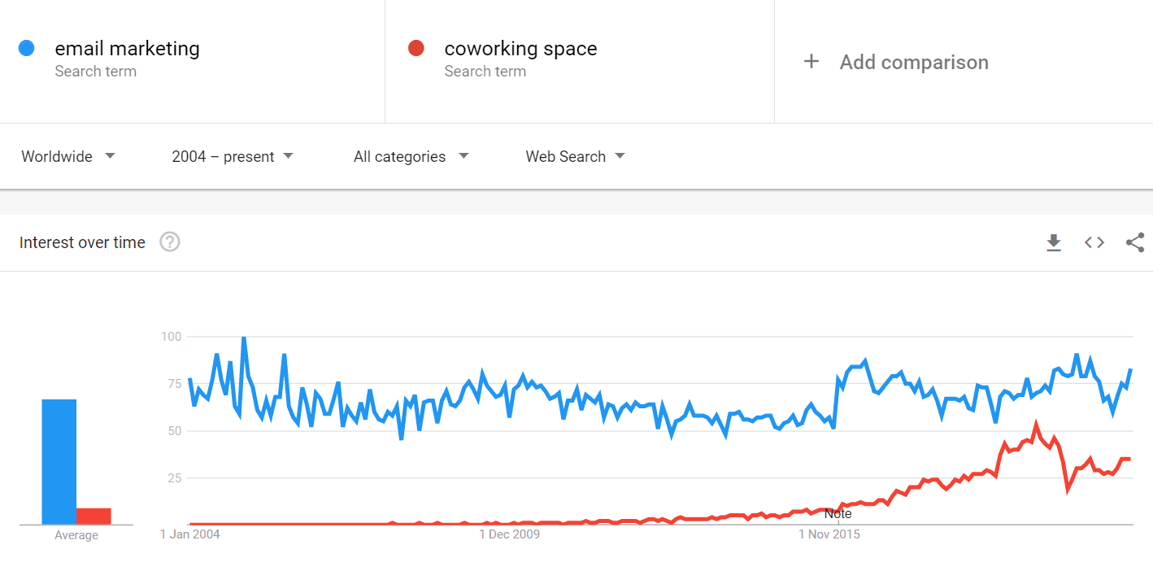The width and height of the screenshot is (1153, 571).
Task: Download the trends data as CSV
Action: click(x=1053, y=242)
